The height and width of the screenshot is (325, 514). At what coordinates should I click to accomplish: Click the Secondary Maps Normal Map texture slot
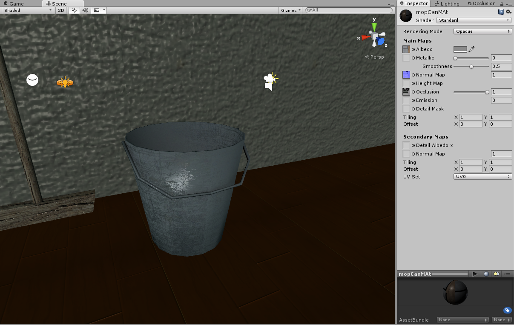point(406,154)
